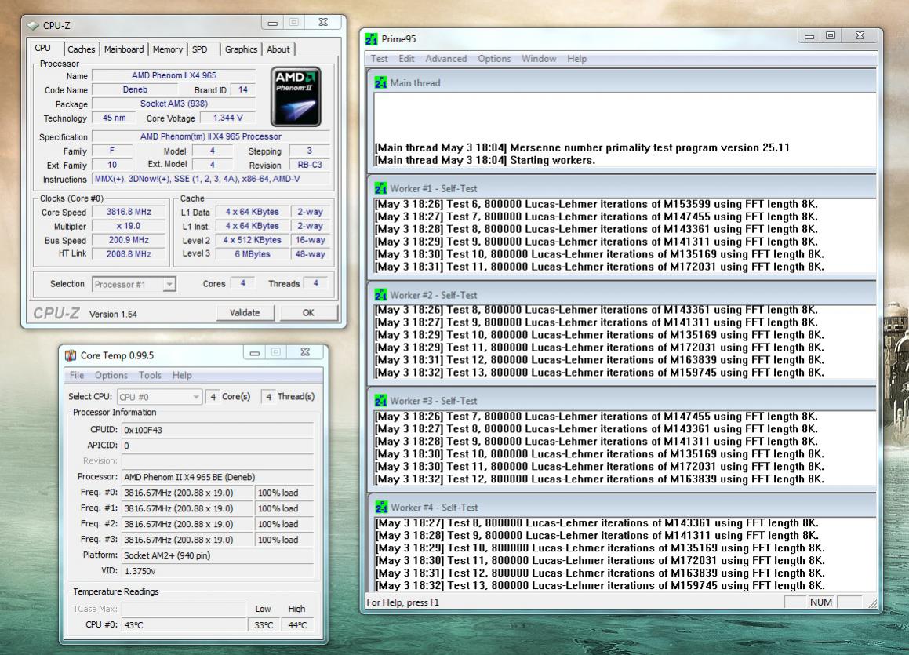Click the Worker #2 Self-Test window icon

(380, 295)
